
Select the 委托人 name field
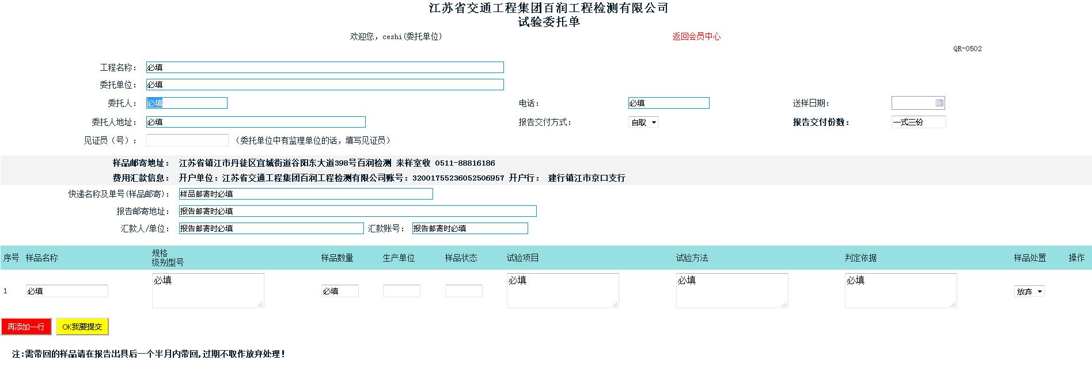click(x=187, y=103)
